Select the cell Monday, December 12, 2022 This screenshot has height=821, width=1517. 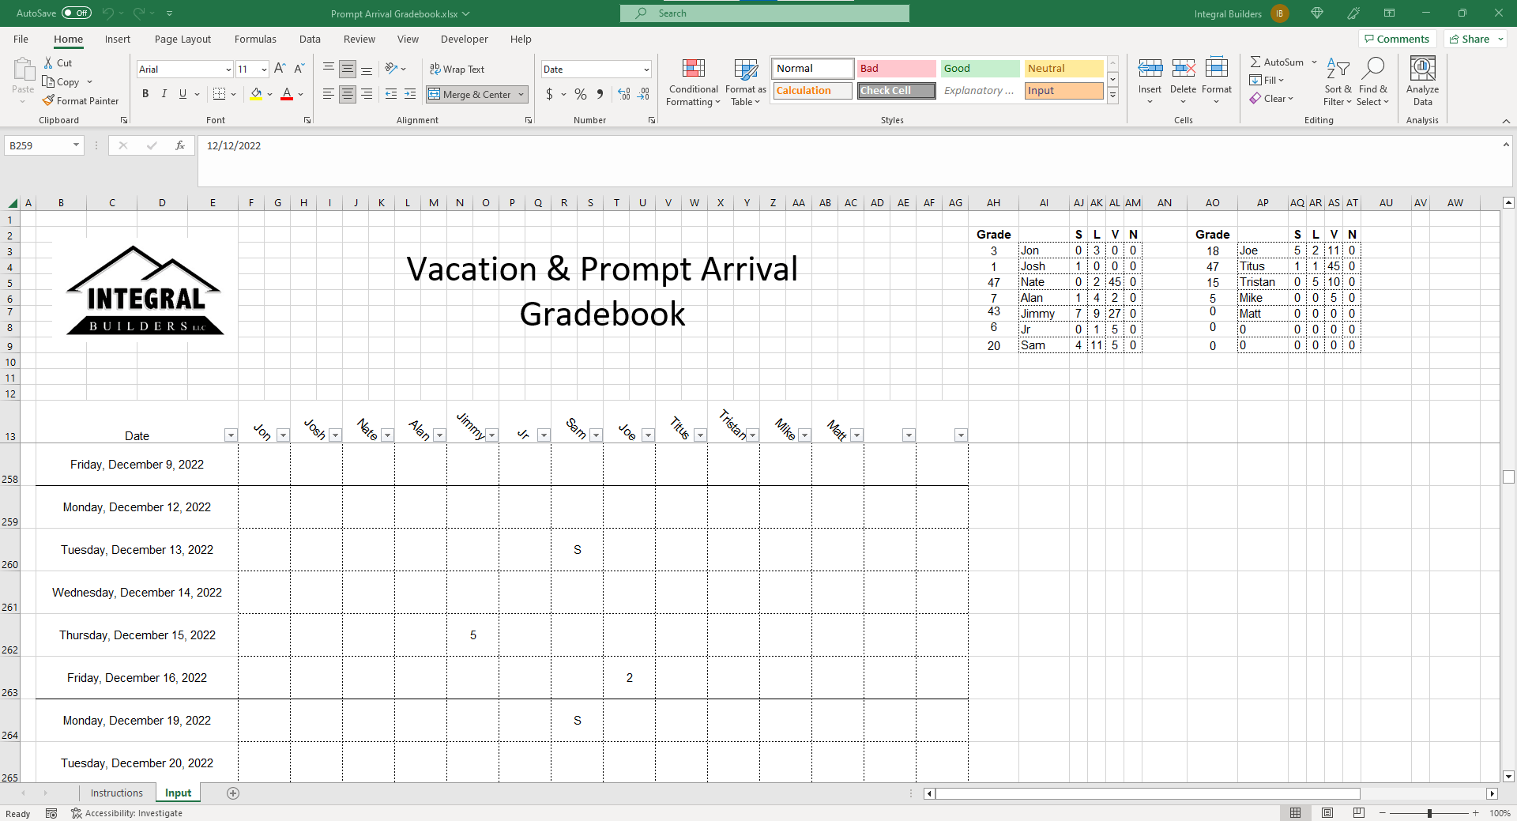137,507
